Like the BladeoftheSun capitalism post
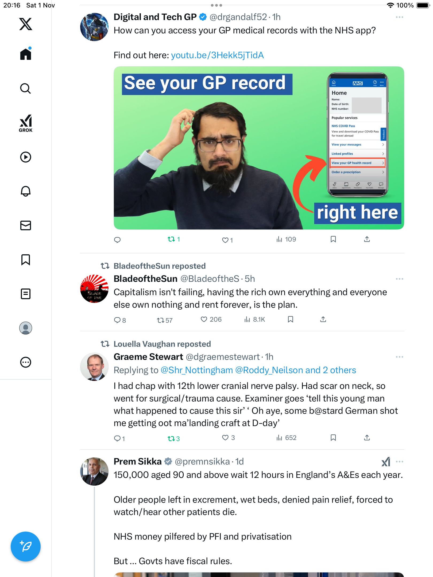 click(x=204, y=319)
